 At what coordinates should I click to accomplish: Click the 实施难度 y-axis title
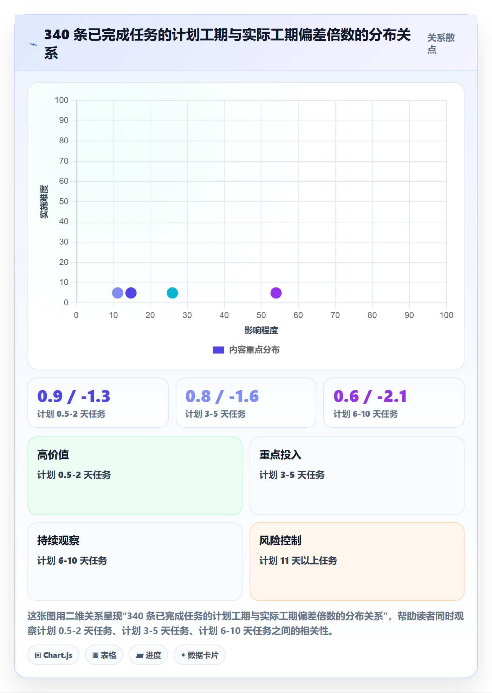(44, 202)
